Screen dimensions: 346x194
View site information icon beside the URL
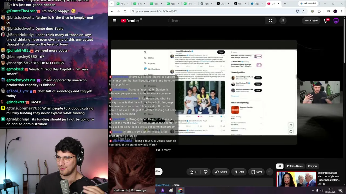[132, 11]
